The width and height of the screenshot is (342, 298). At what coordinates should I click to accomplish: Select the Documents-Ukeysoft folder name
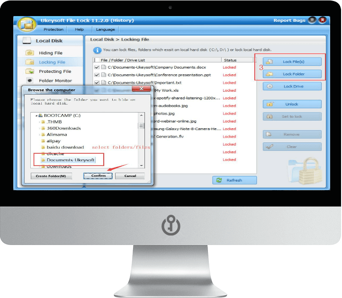tap(71, 160)
